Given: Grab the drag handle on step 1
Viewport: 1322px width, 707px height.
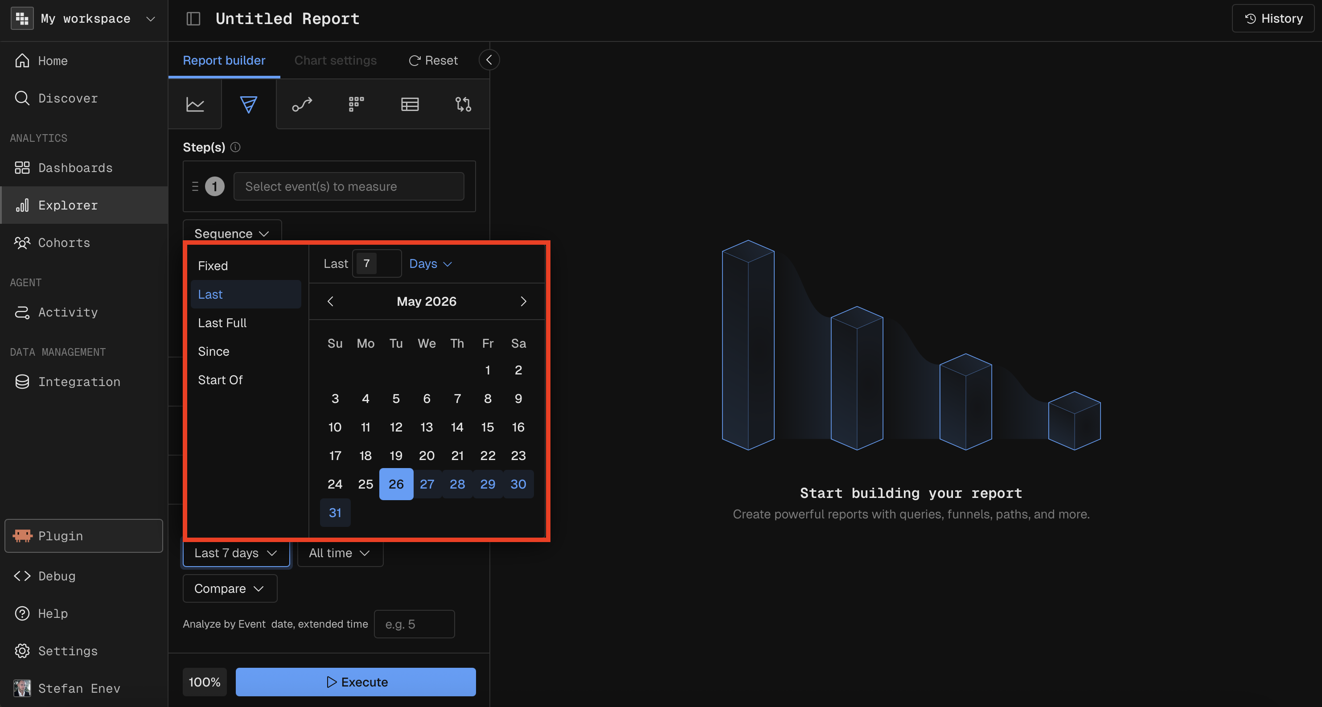Looking at the screenshot, I should click(x=195, y=186).
